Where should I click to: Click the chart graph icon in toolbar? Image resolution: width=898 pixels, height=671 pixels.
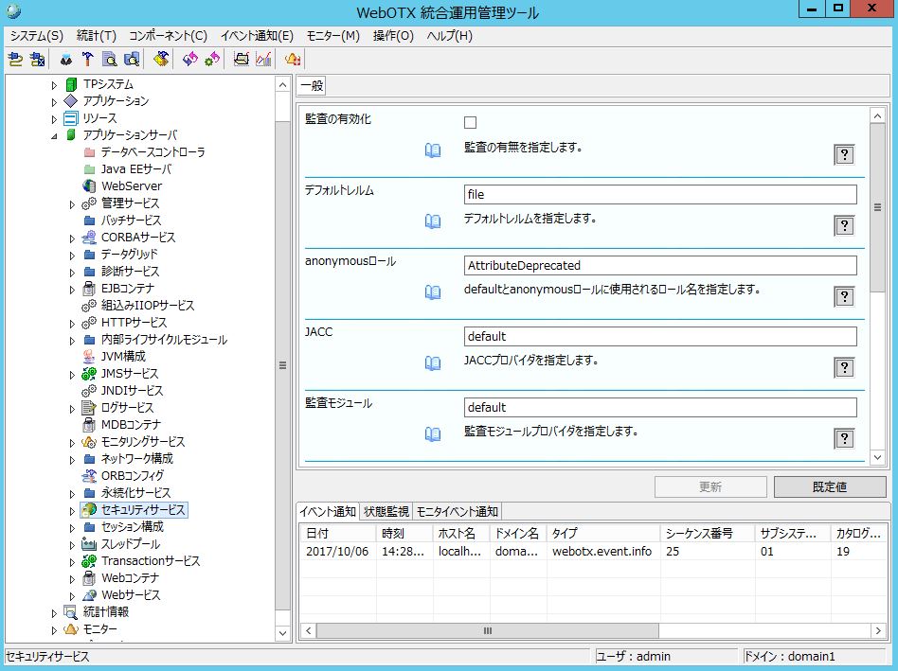tap(263, 60)
